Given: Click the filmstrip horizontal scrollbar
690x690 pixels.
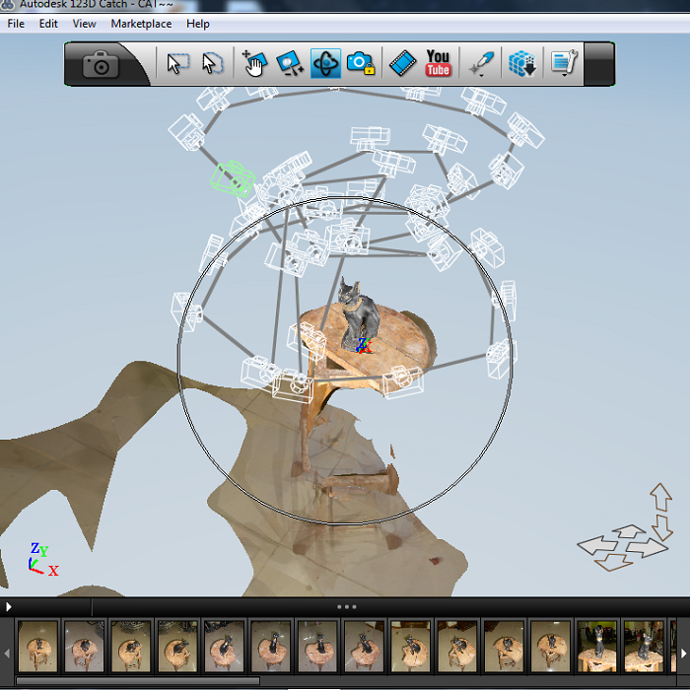Looking at the screenshot, I should pyautogui.click(x=138, y=681).
